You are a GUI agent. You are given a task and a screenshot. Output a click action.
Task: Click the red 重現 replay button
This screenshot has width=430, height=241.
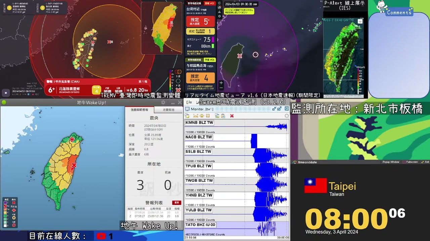tap(177, 203)
